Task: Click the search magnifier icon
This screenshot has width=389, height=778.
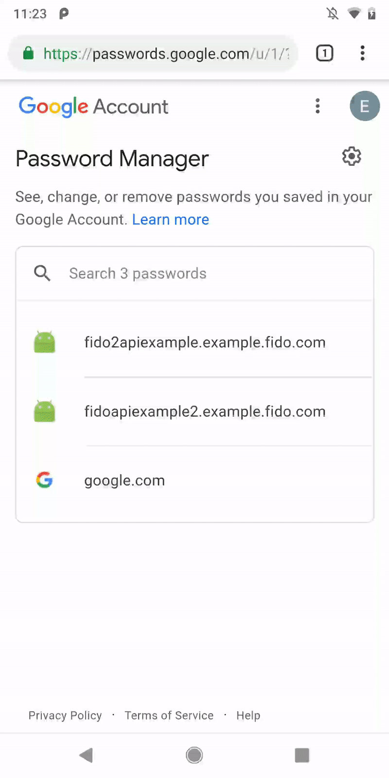Action: tap(42, 273)
